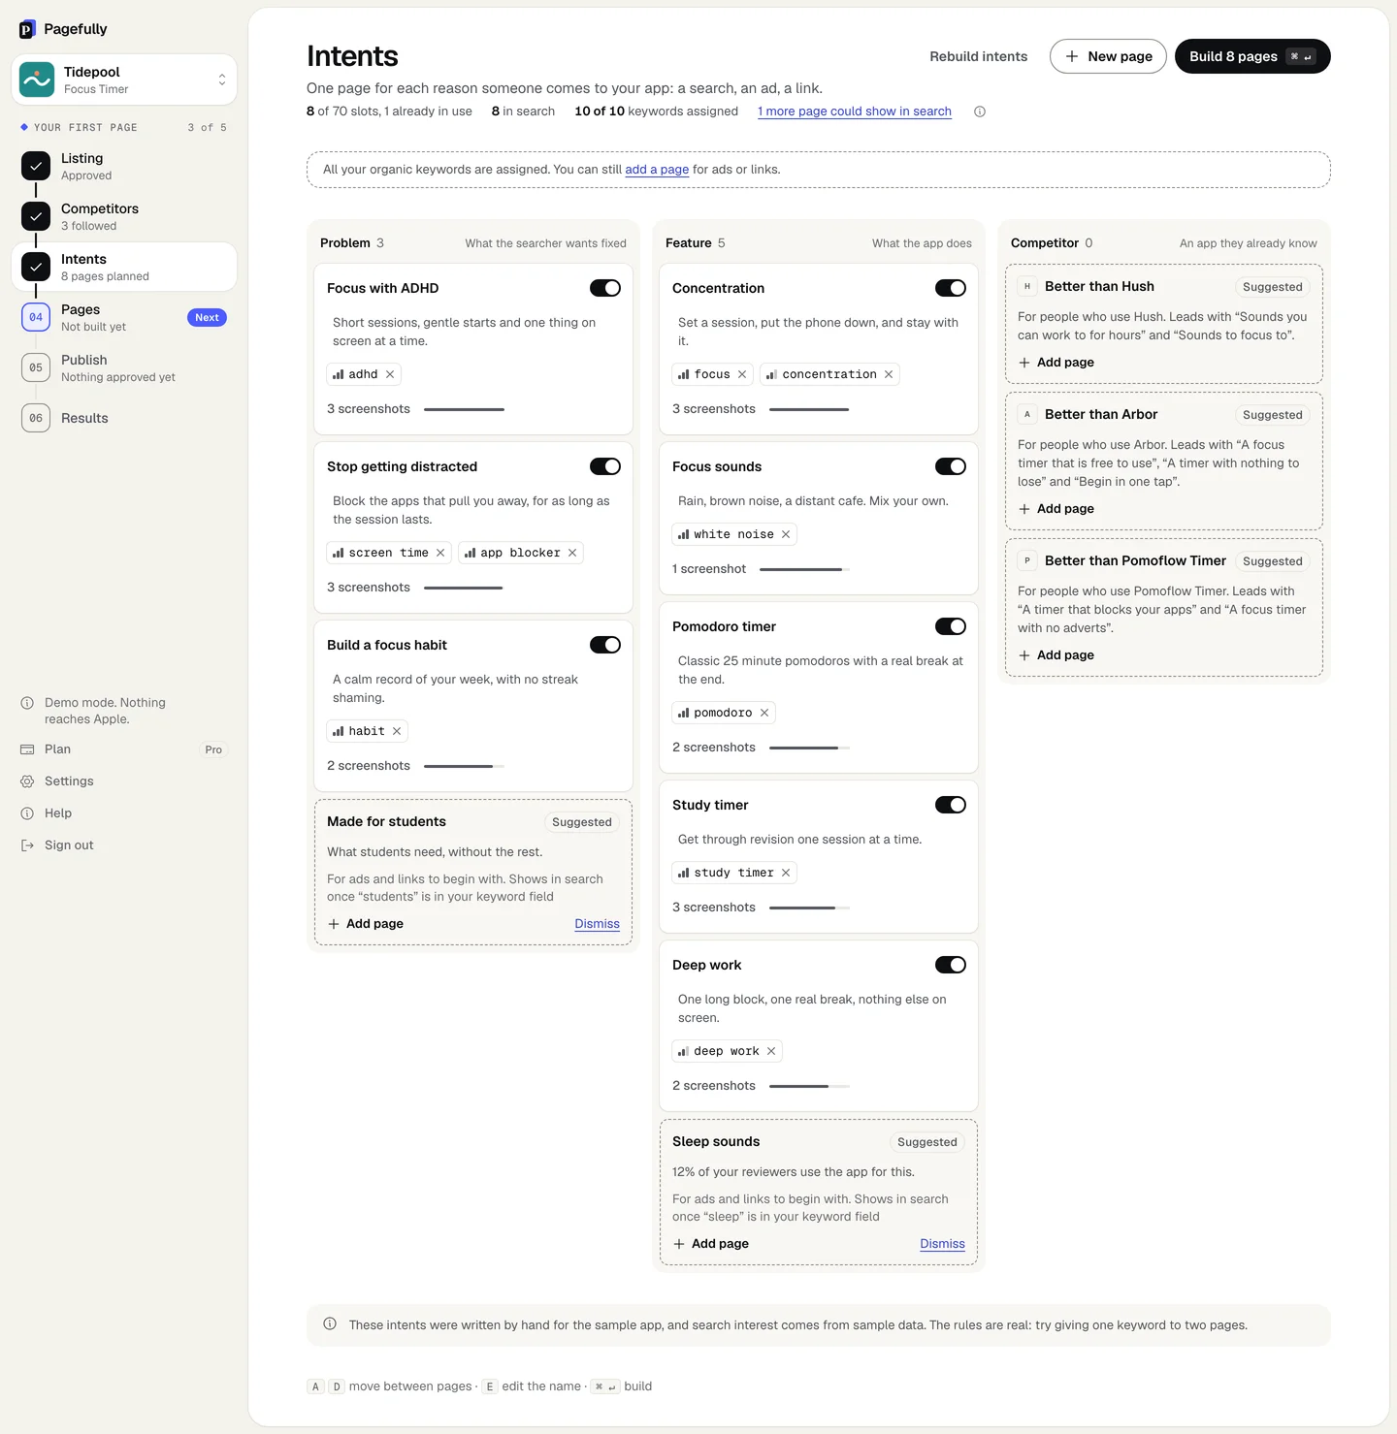The width and height of the screenshot is (1397, 1434).
Task: Click the Help icon in sidebar
Action: [x=27, y=813]
